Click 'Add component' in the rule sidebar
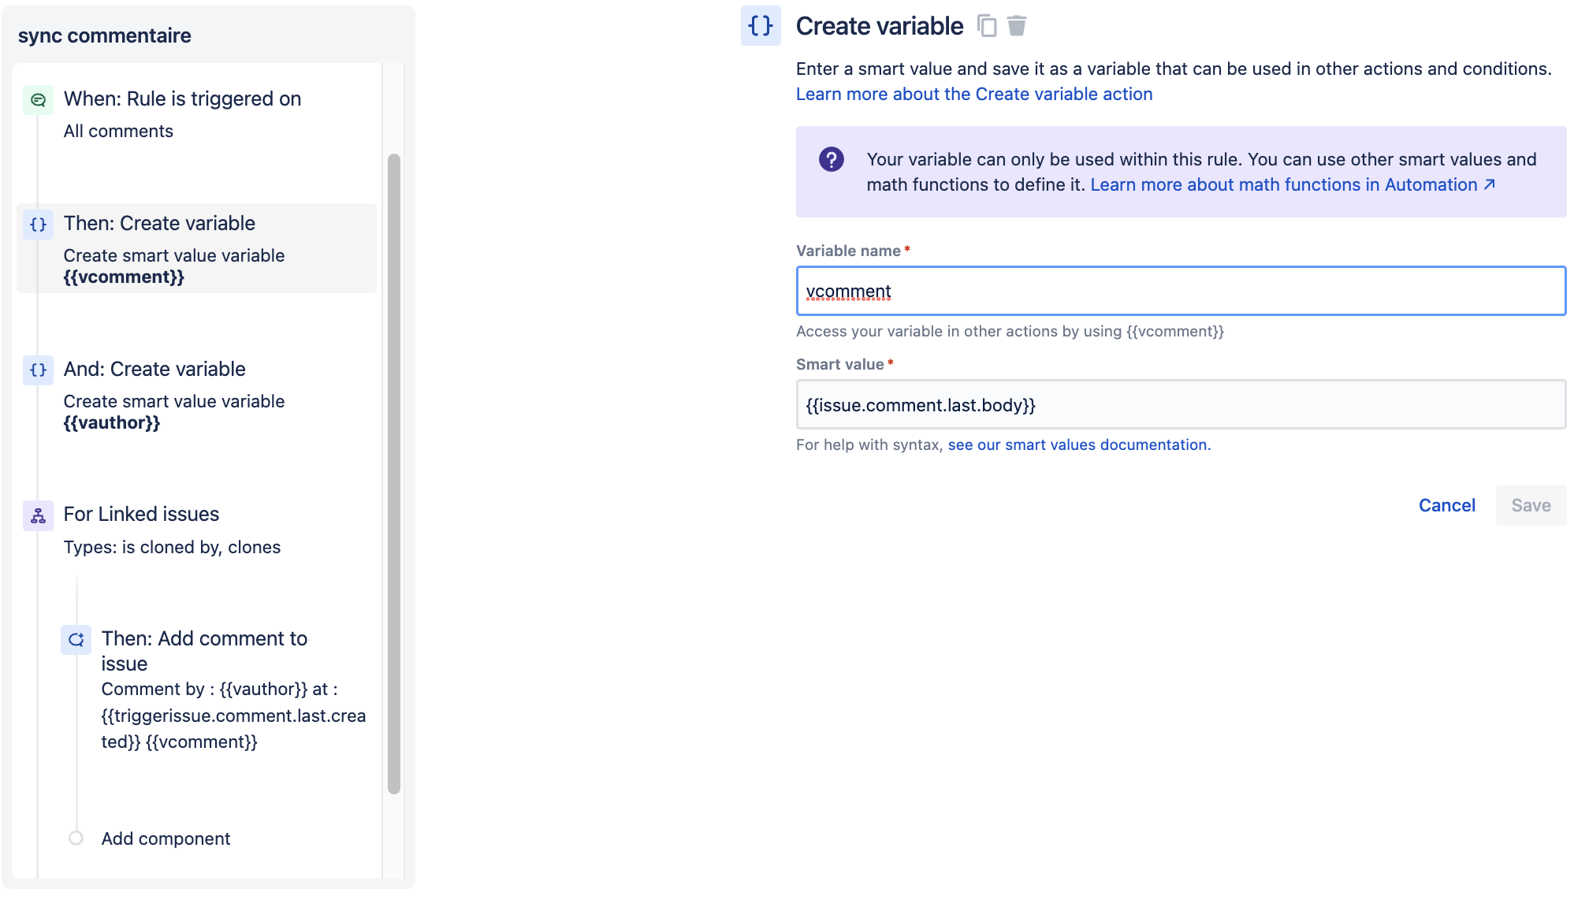Image resolution: width=1589 pixels, height=911 pixels. (x=165, y=838)
